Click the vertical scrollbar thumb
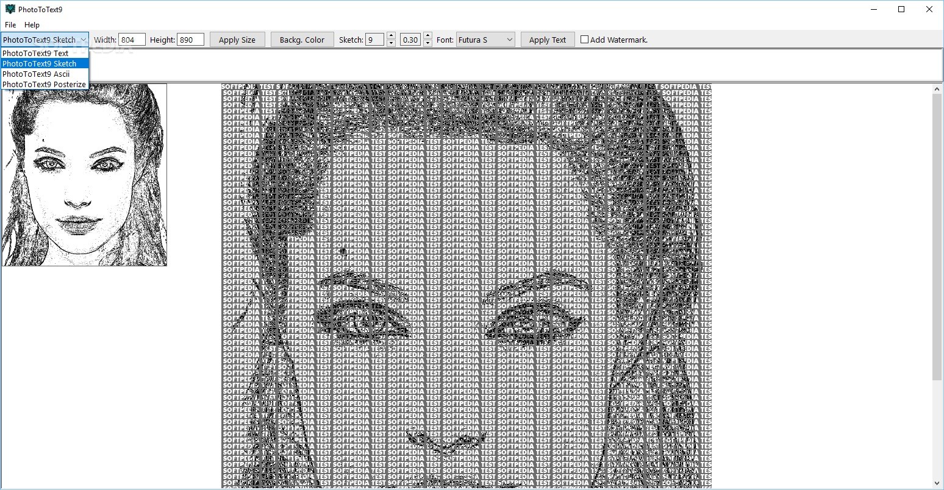The height and width of the screenshot is (490, 944). point(937,237)
